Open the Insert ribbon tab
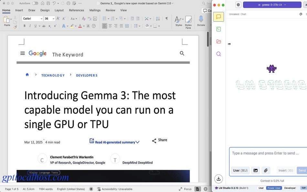This screenshot has width=307, height=192. pos(19,10)
